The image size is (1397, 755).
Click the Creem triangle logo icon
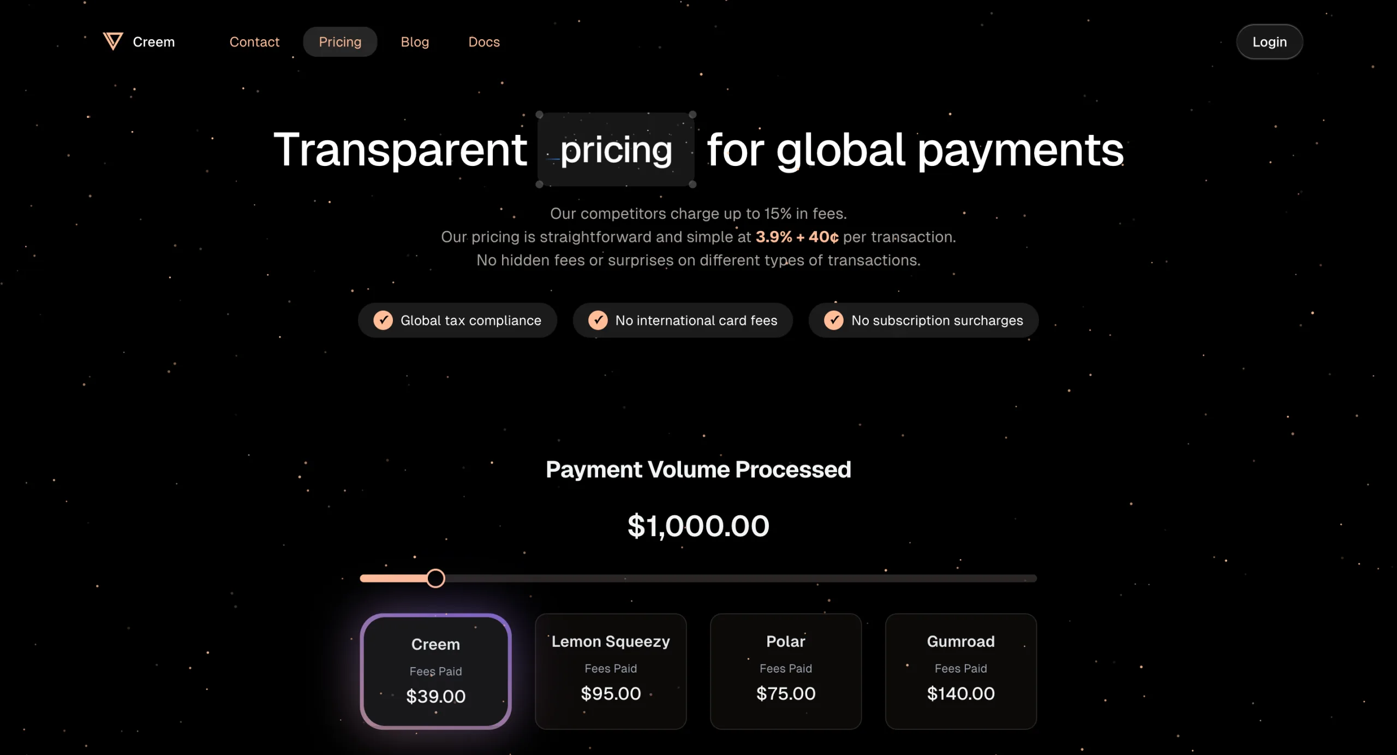pos(113,41)
